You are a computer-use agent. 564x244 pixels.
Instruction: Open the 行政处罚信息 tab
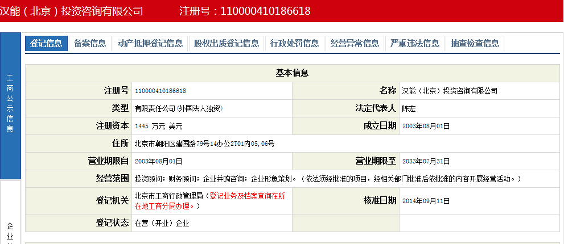[295, 44]
